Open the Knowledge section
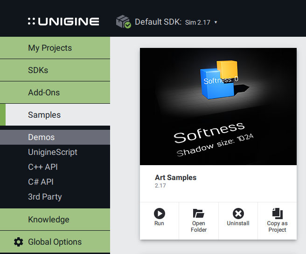The height and width of the screenshot is (254, 306). pos(49,220)
